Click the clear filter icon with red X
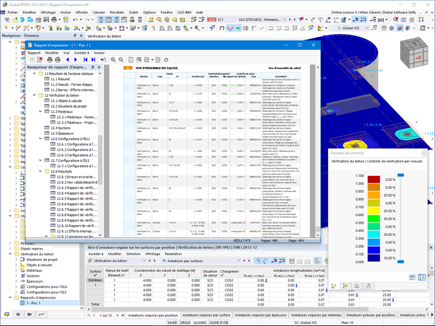435x326 pixels. click(301, 19)
